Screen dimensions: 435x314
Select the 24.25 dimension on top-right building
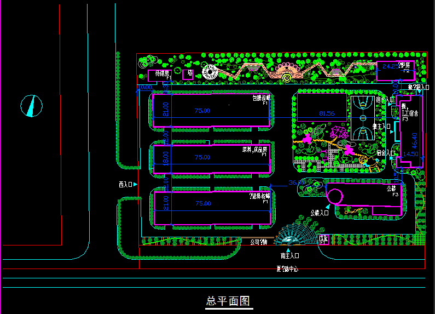pos(390,66)
